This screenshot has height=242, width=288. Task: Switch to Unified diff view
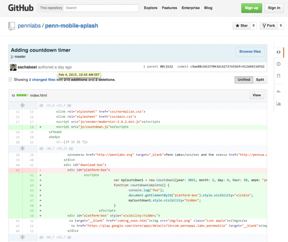244,80
